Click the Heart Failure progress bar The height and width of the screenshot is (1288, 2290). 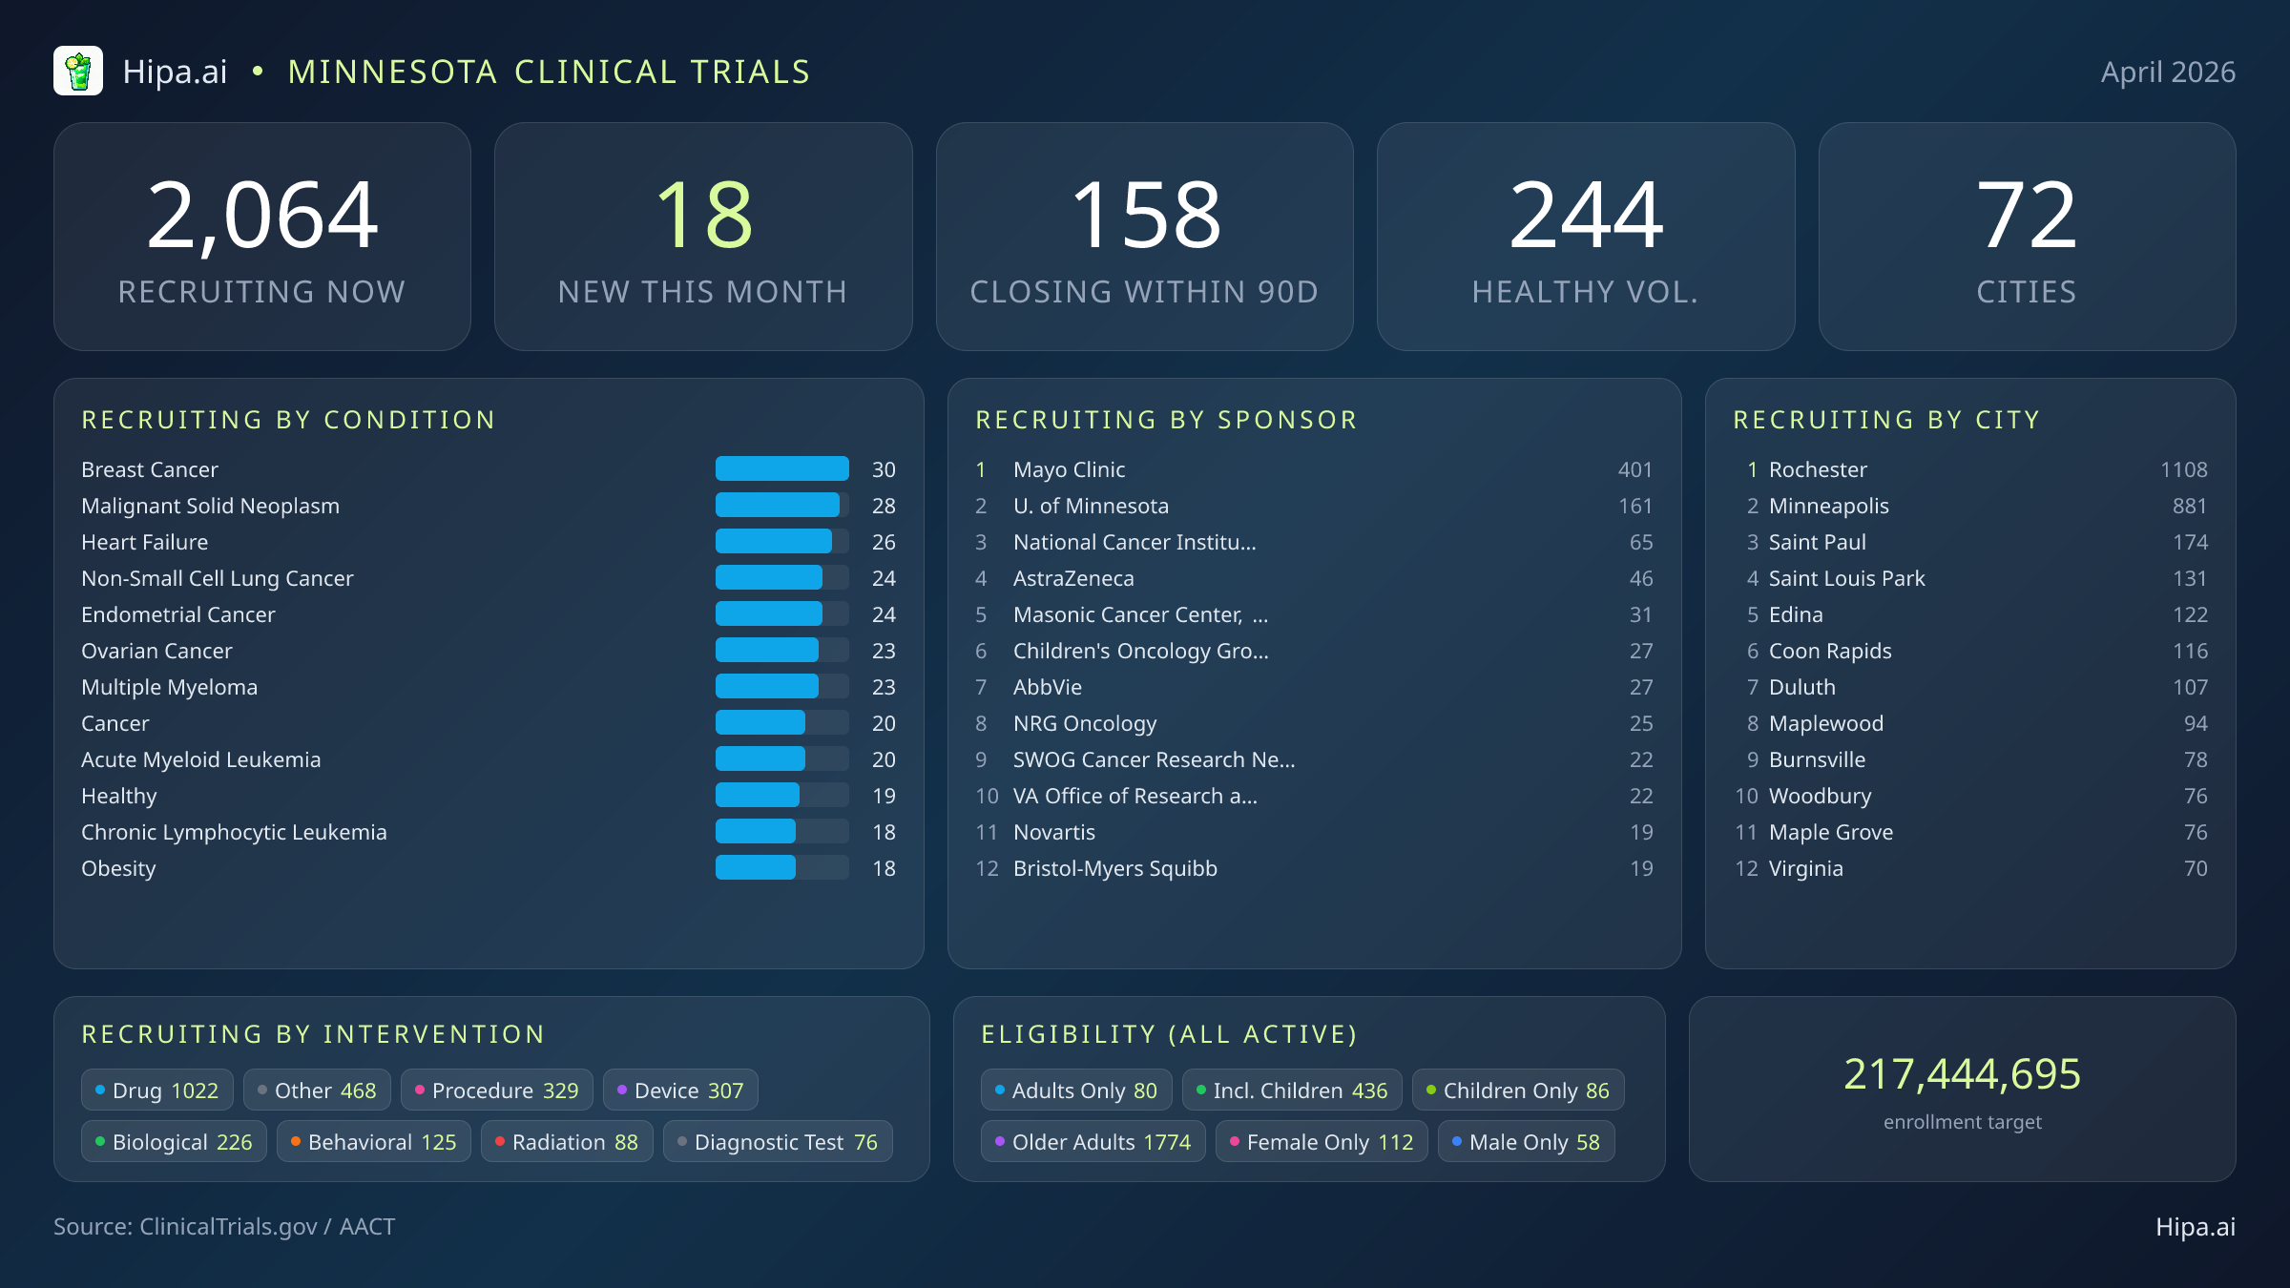click(x=782, y=542)
